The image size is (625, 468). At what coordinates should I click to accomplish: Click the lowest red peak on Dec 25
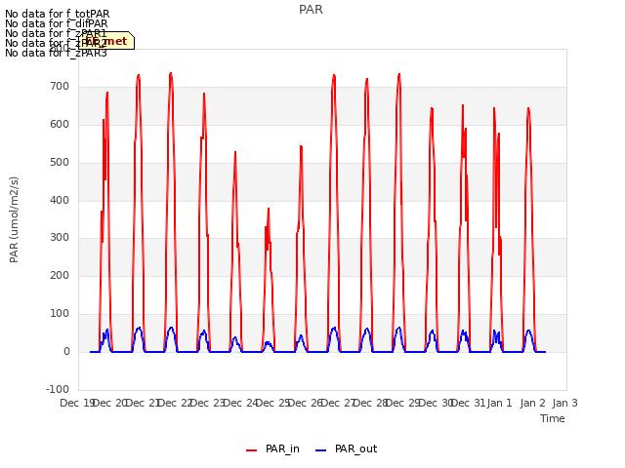click(269, 209)
